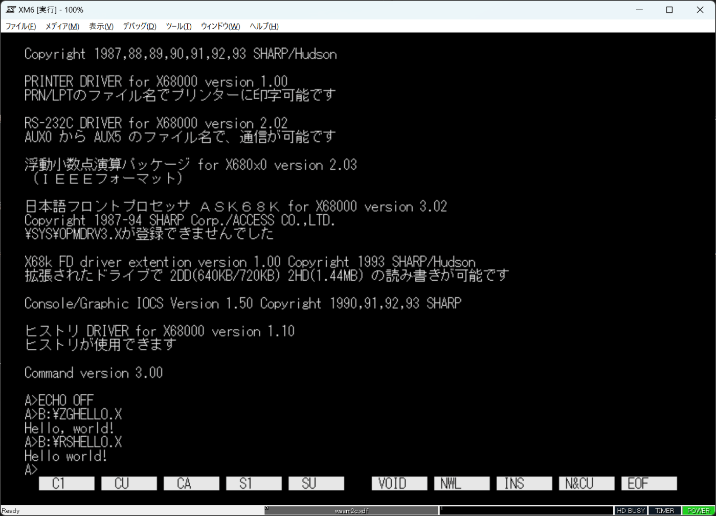716x516 pixels.
Task: Click the C1 function key label
Action: coord(66,483)
